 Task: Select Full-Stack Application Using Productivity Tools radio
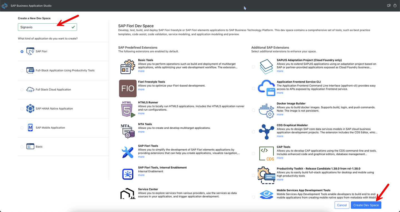click(22, 71)
